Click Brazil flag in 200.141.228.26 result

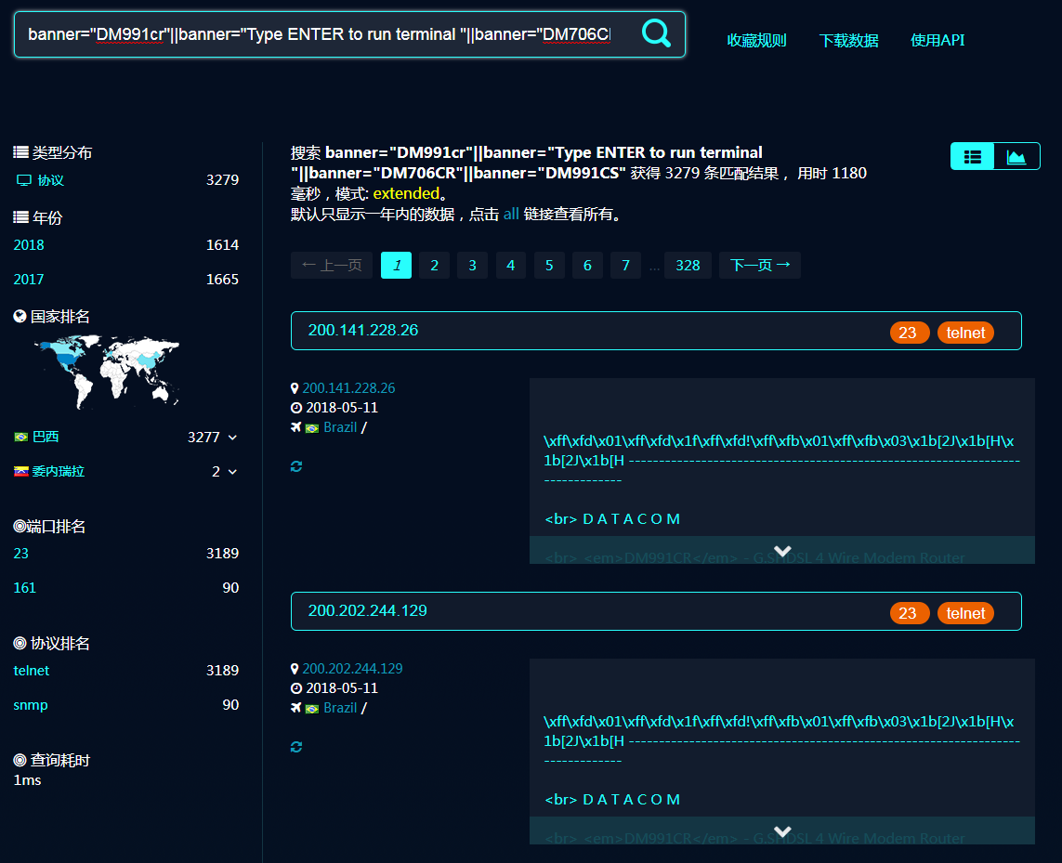point(312,428)
